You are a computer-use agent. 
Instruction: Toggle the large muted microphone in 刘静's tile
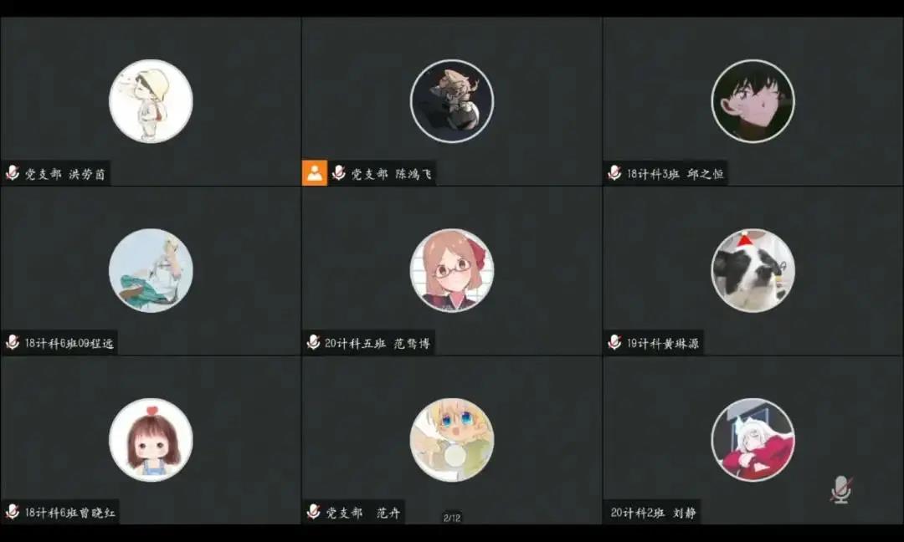coord(841,490)
